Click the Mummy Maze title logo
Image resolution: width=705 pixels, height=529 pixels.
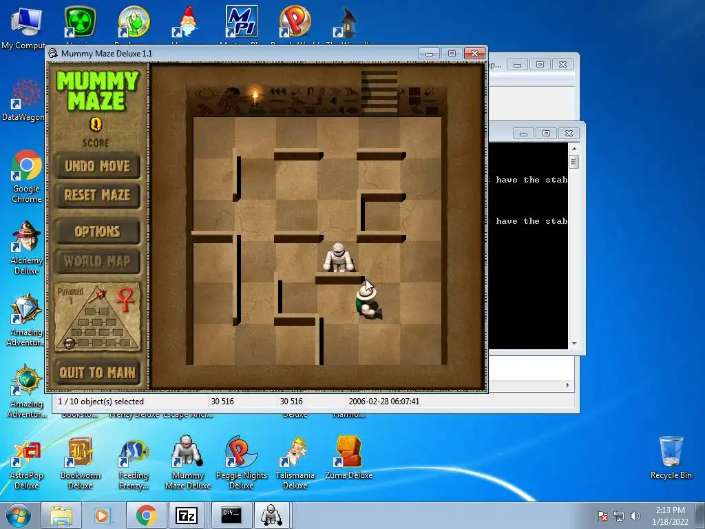pos(98,91)
